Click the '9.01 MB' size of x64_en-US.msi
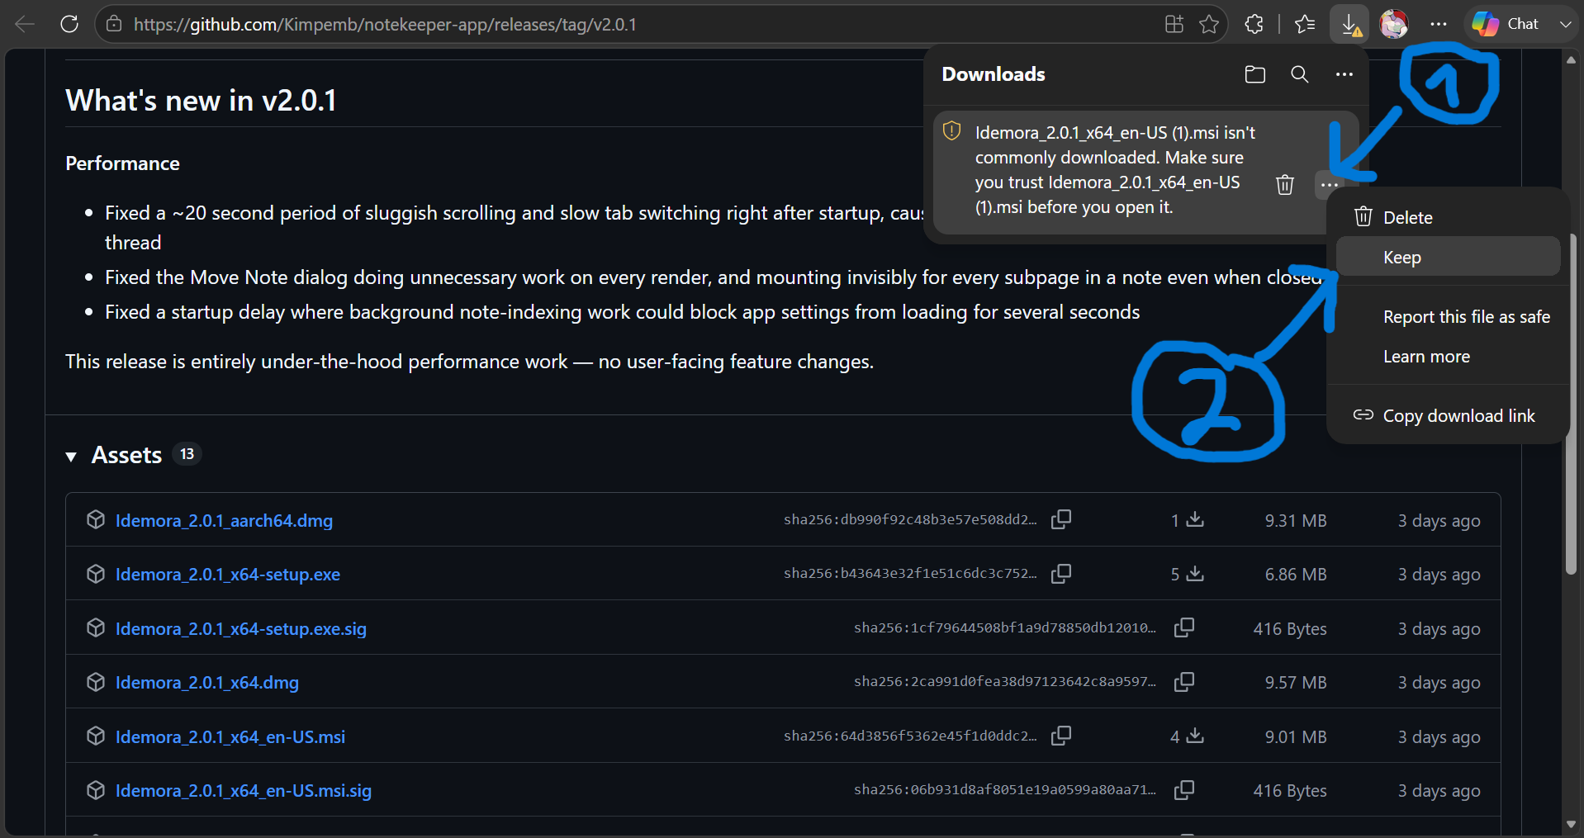The width and height of the screenshot is (1584, 838). pos(1296,736)
